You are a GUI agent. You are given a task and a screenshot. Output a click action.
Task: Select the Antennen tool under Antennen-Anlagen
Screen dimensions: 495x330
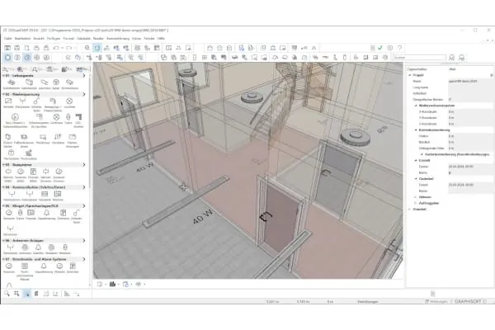point(25,247)
